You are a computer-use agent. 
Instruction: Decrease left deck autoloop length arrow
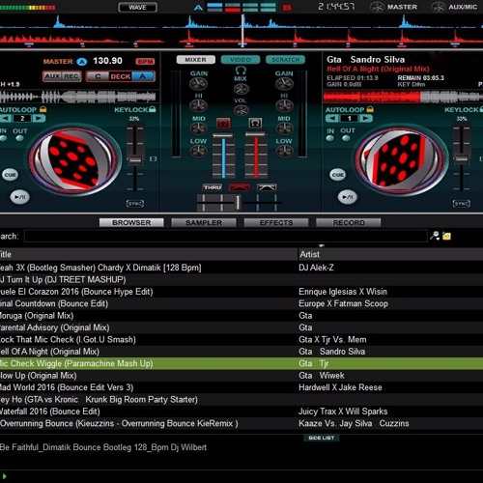click(6, 118)
